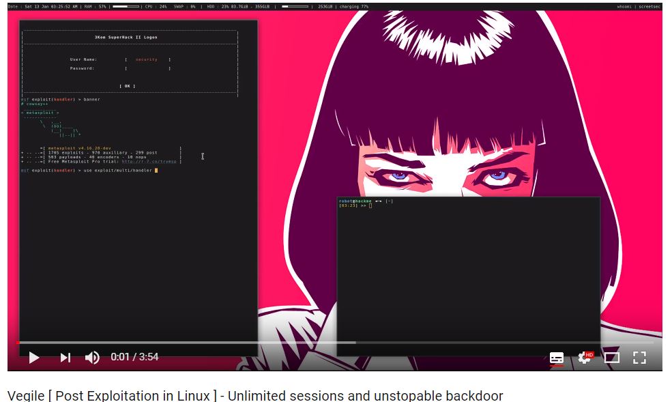Click the 'Password:' label in terminal

82,68
